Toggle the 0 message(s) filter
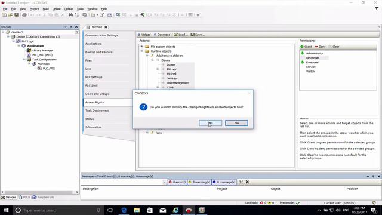Screen dimensions: 382x215 click(224, 182)
